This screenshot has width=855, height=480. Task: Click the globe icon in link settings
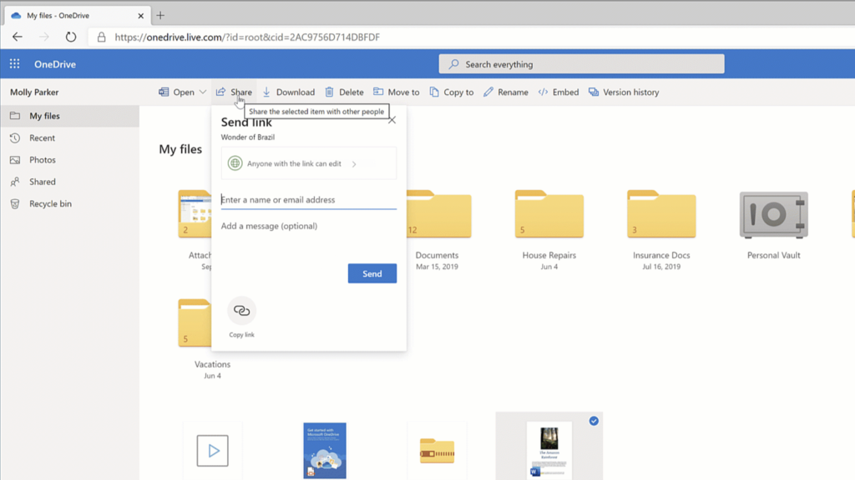(235, 163)
